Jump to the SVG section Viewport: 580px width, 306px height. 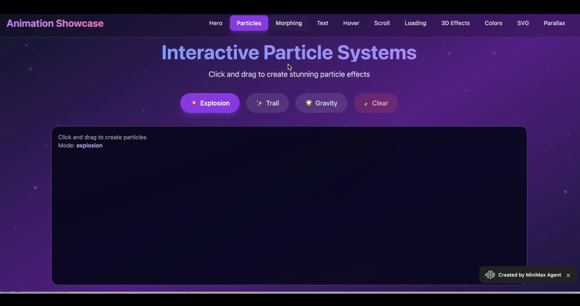click(x=523, y=23)
